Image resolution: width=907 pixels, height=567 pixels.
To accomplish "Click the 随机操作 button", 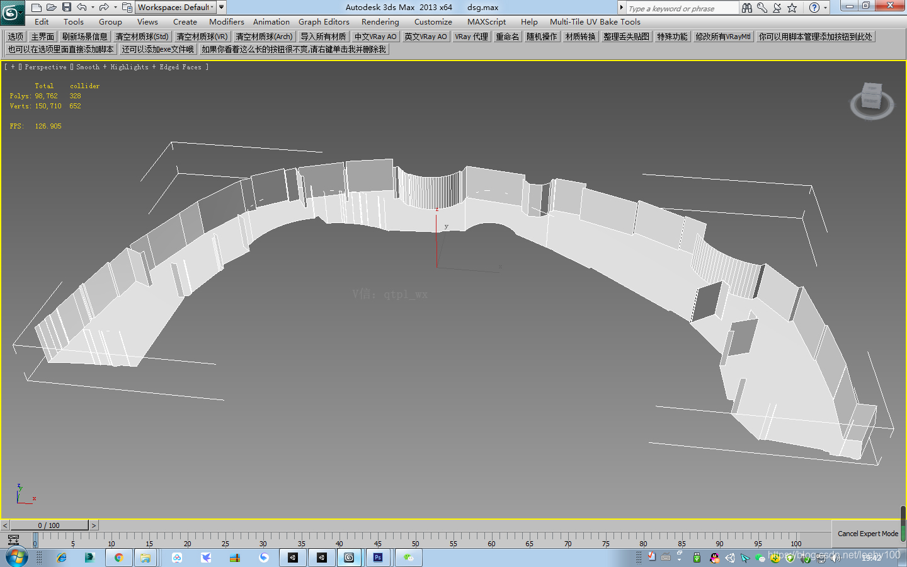I will tap(542, 37).
